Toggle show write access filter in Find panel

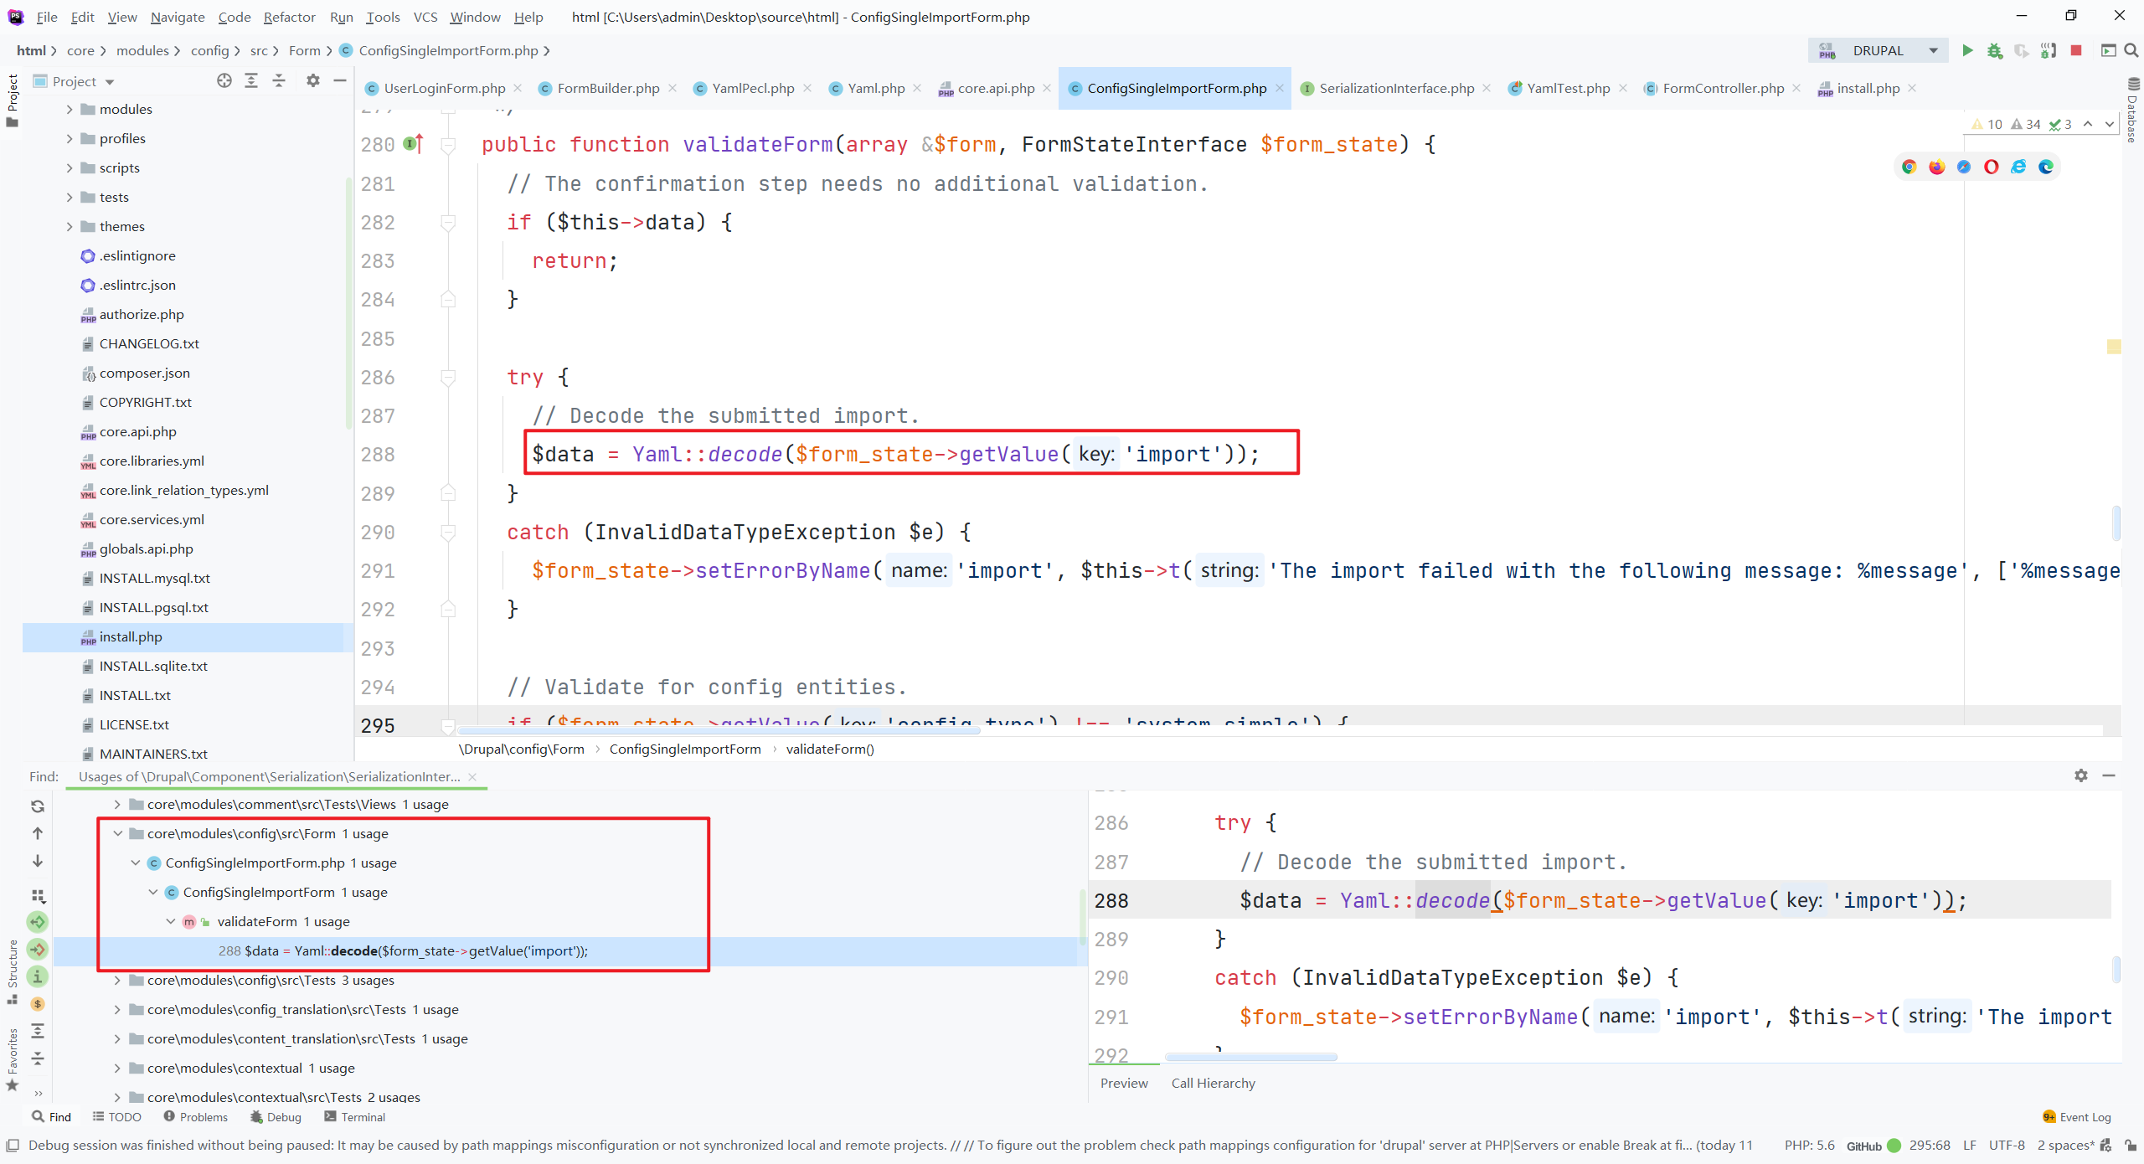[38, 949]
